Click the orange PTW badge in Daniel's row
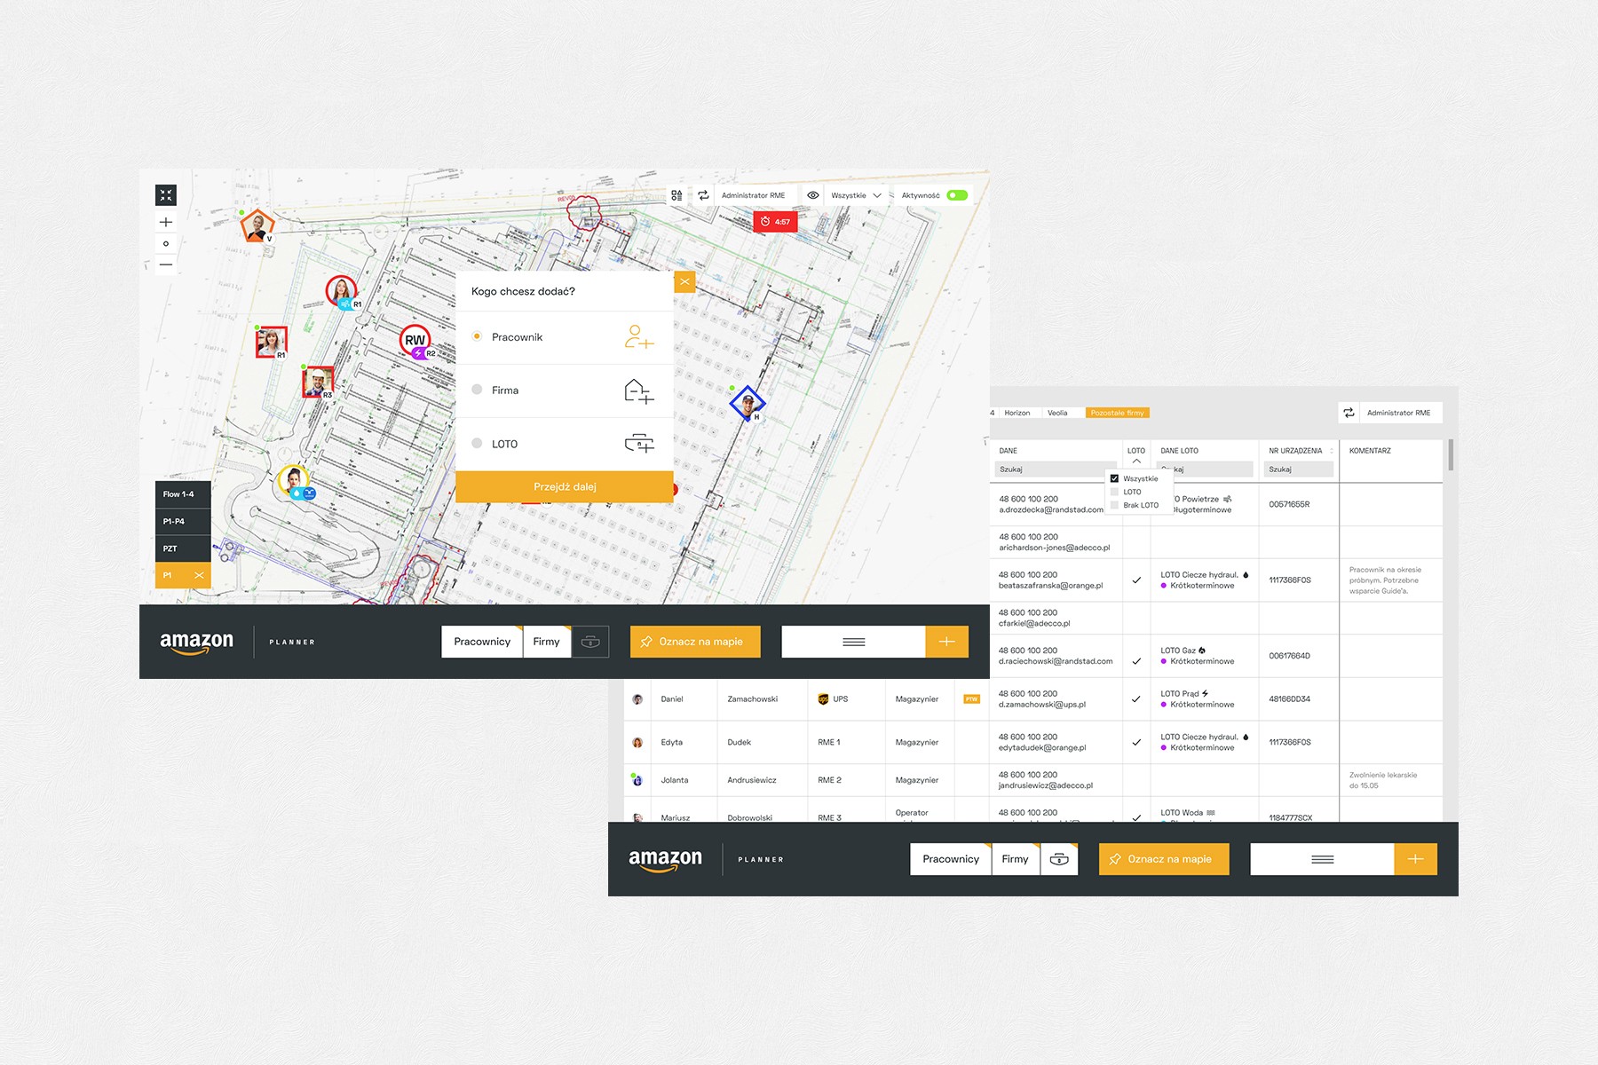 (971, 699)
